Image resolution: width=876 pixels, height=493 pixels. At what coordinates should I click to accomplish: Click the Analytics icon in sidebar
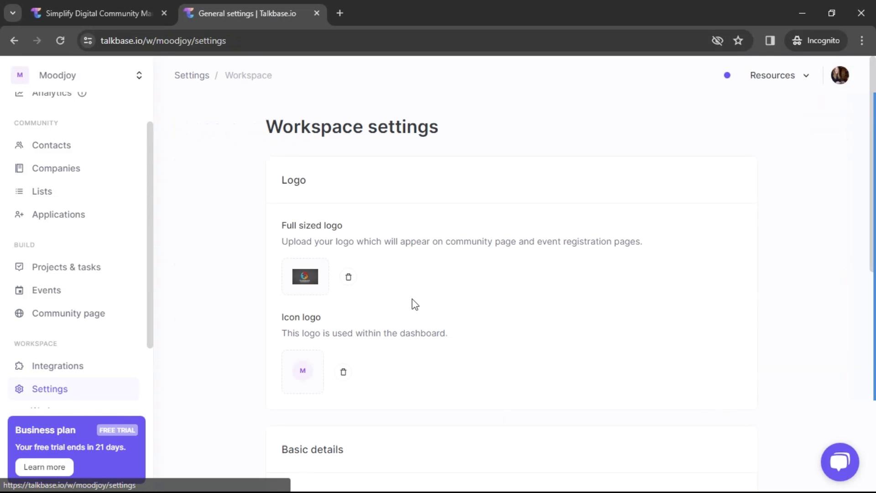coord(18,92)
